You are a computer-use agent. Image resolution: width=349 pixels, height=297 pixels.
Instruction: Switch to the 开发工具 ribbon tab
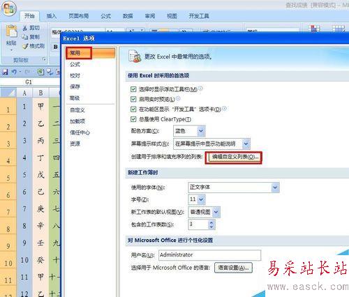click(x=198, y=16)
